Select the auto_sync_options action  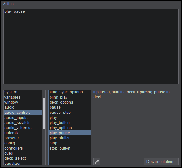tap(69, 92)
